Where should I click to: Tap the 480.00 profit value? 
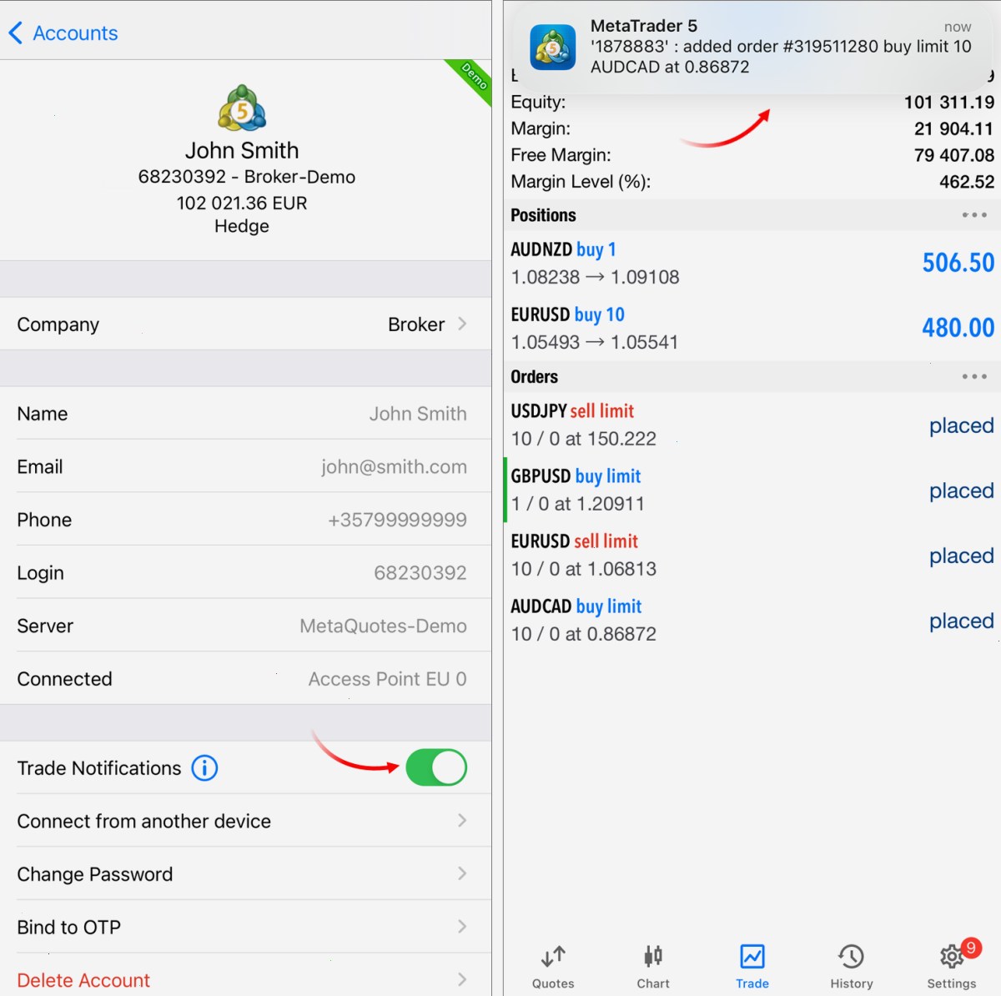tap(958, 328)
